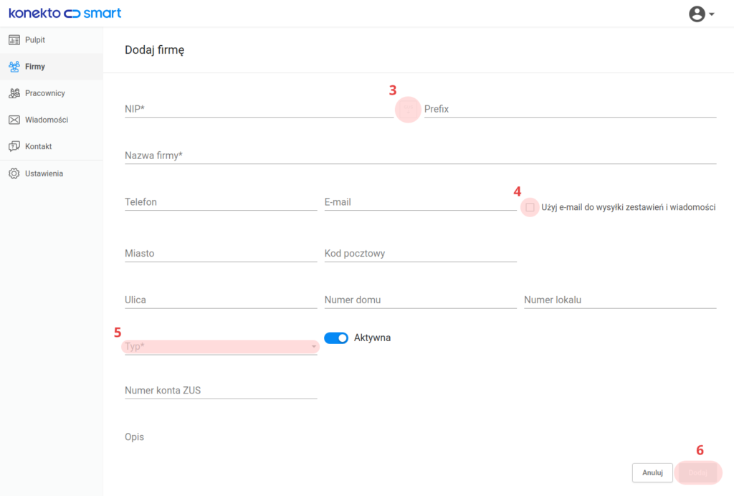734x496 pixels.
Task: Click the Pulpit dashboard icon
Action: click(14, 39)
